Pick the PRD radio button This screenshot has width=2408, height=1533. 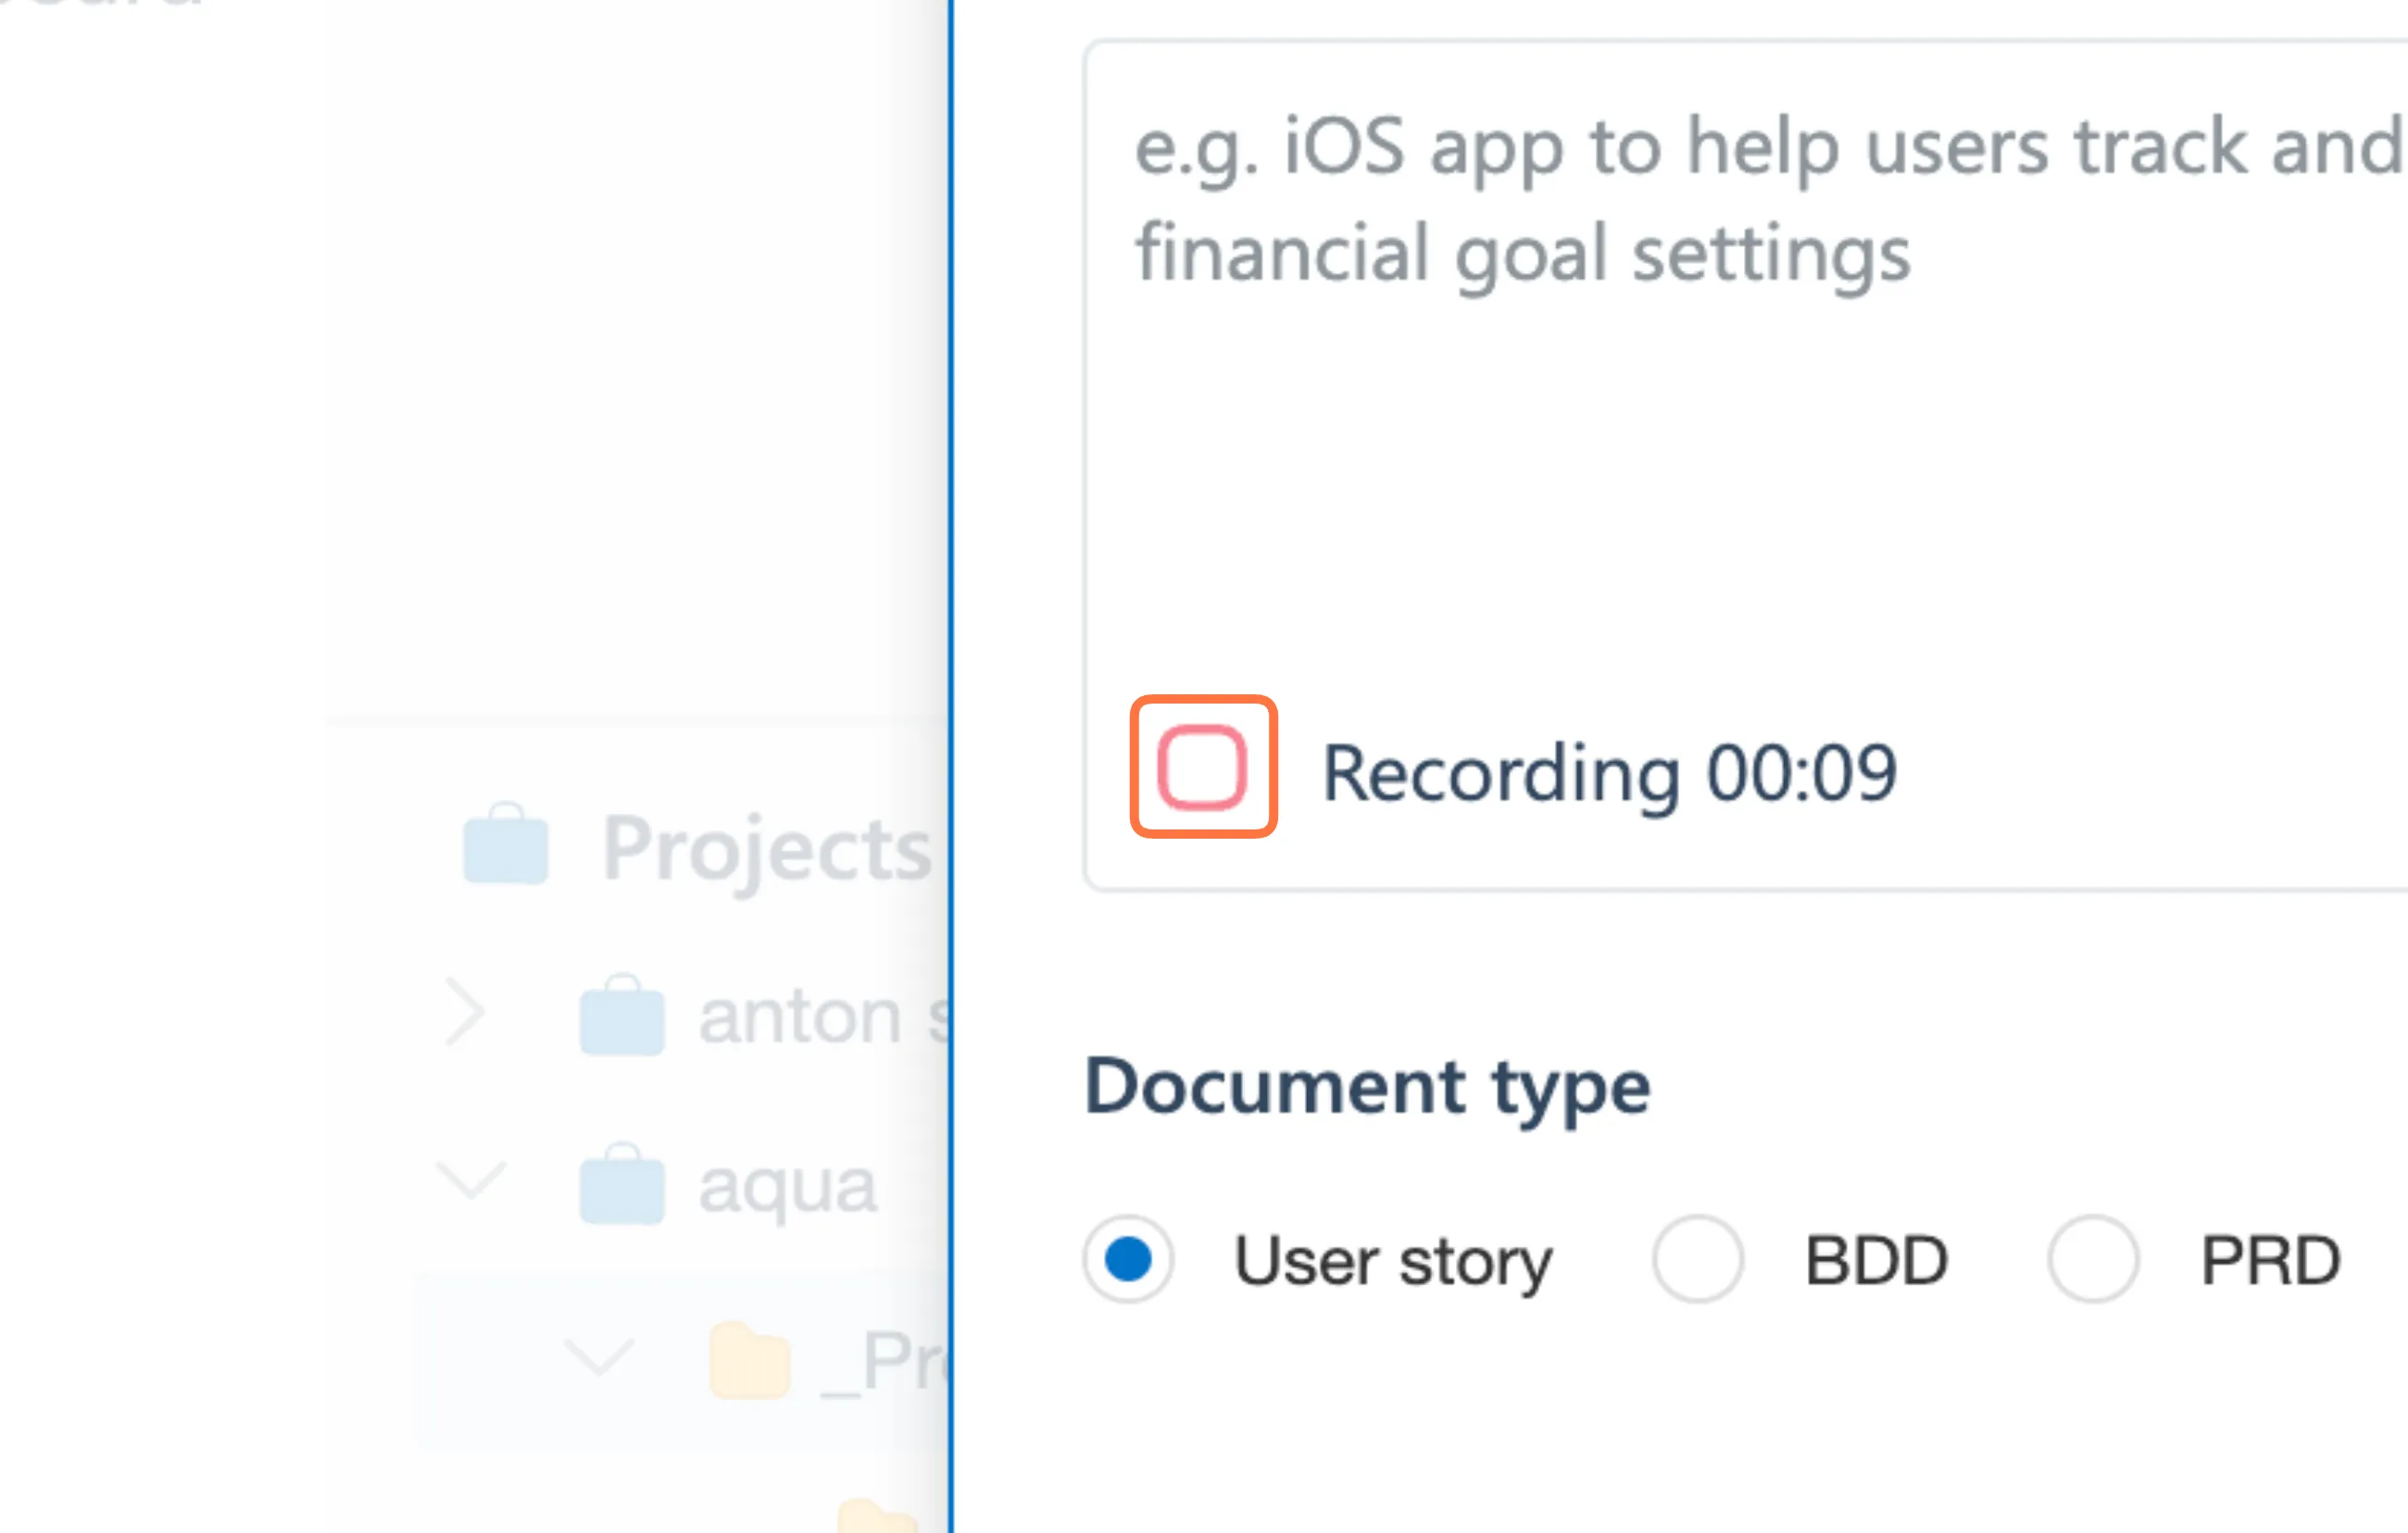[2093, 1259]
